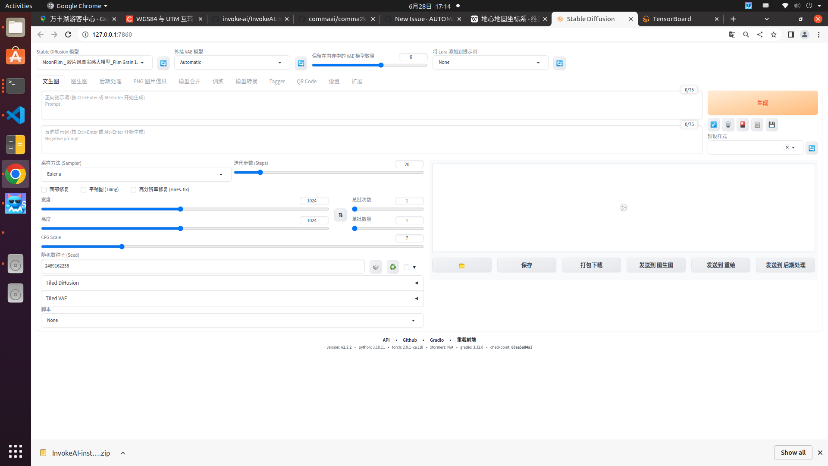Click the 生成 generate button
The width and height of the screenshot is (828, 466).
pyautogui.click(x=762, y=103)
